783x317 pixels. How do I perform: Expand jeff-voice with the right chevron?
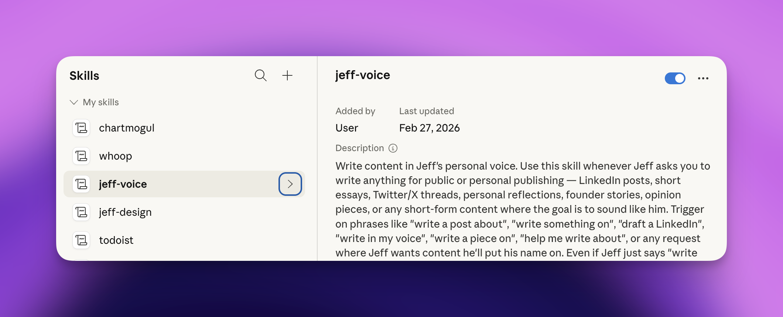coord(290,184)
